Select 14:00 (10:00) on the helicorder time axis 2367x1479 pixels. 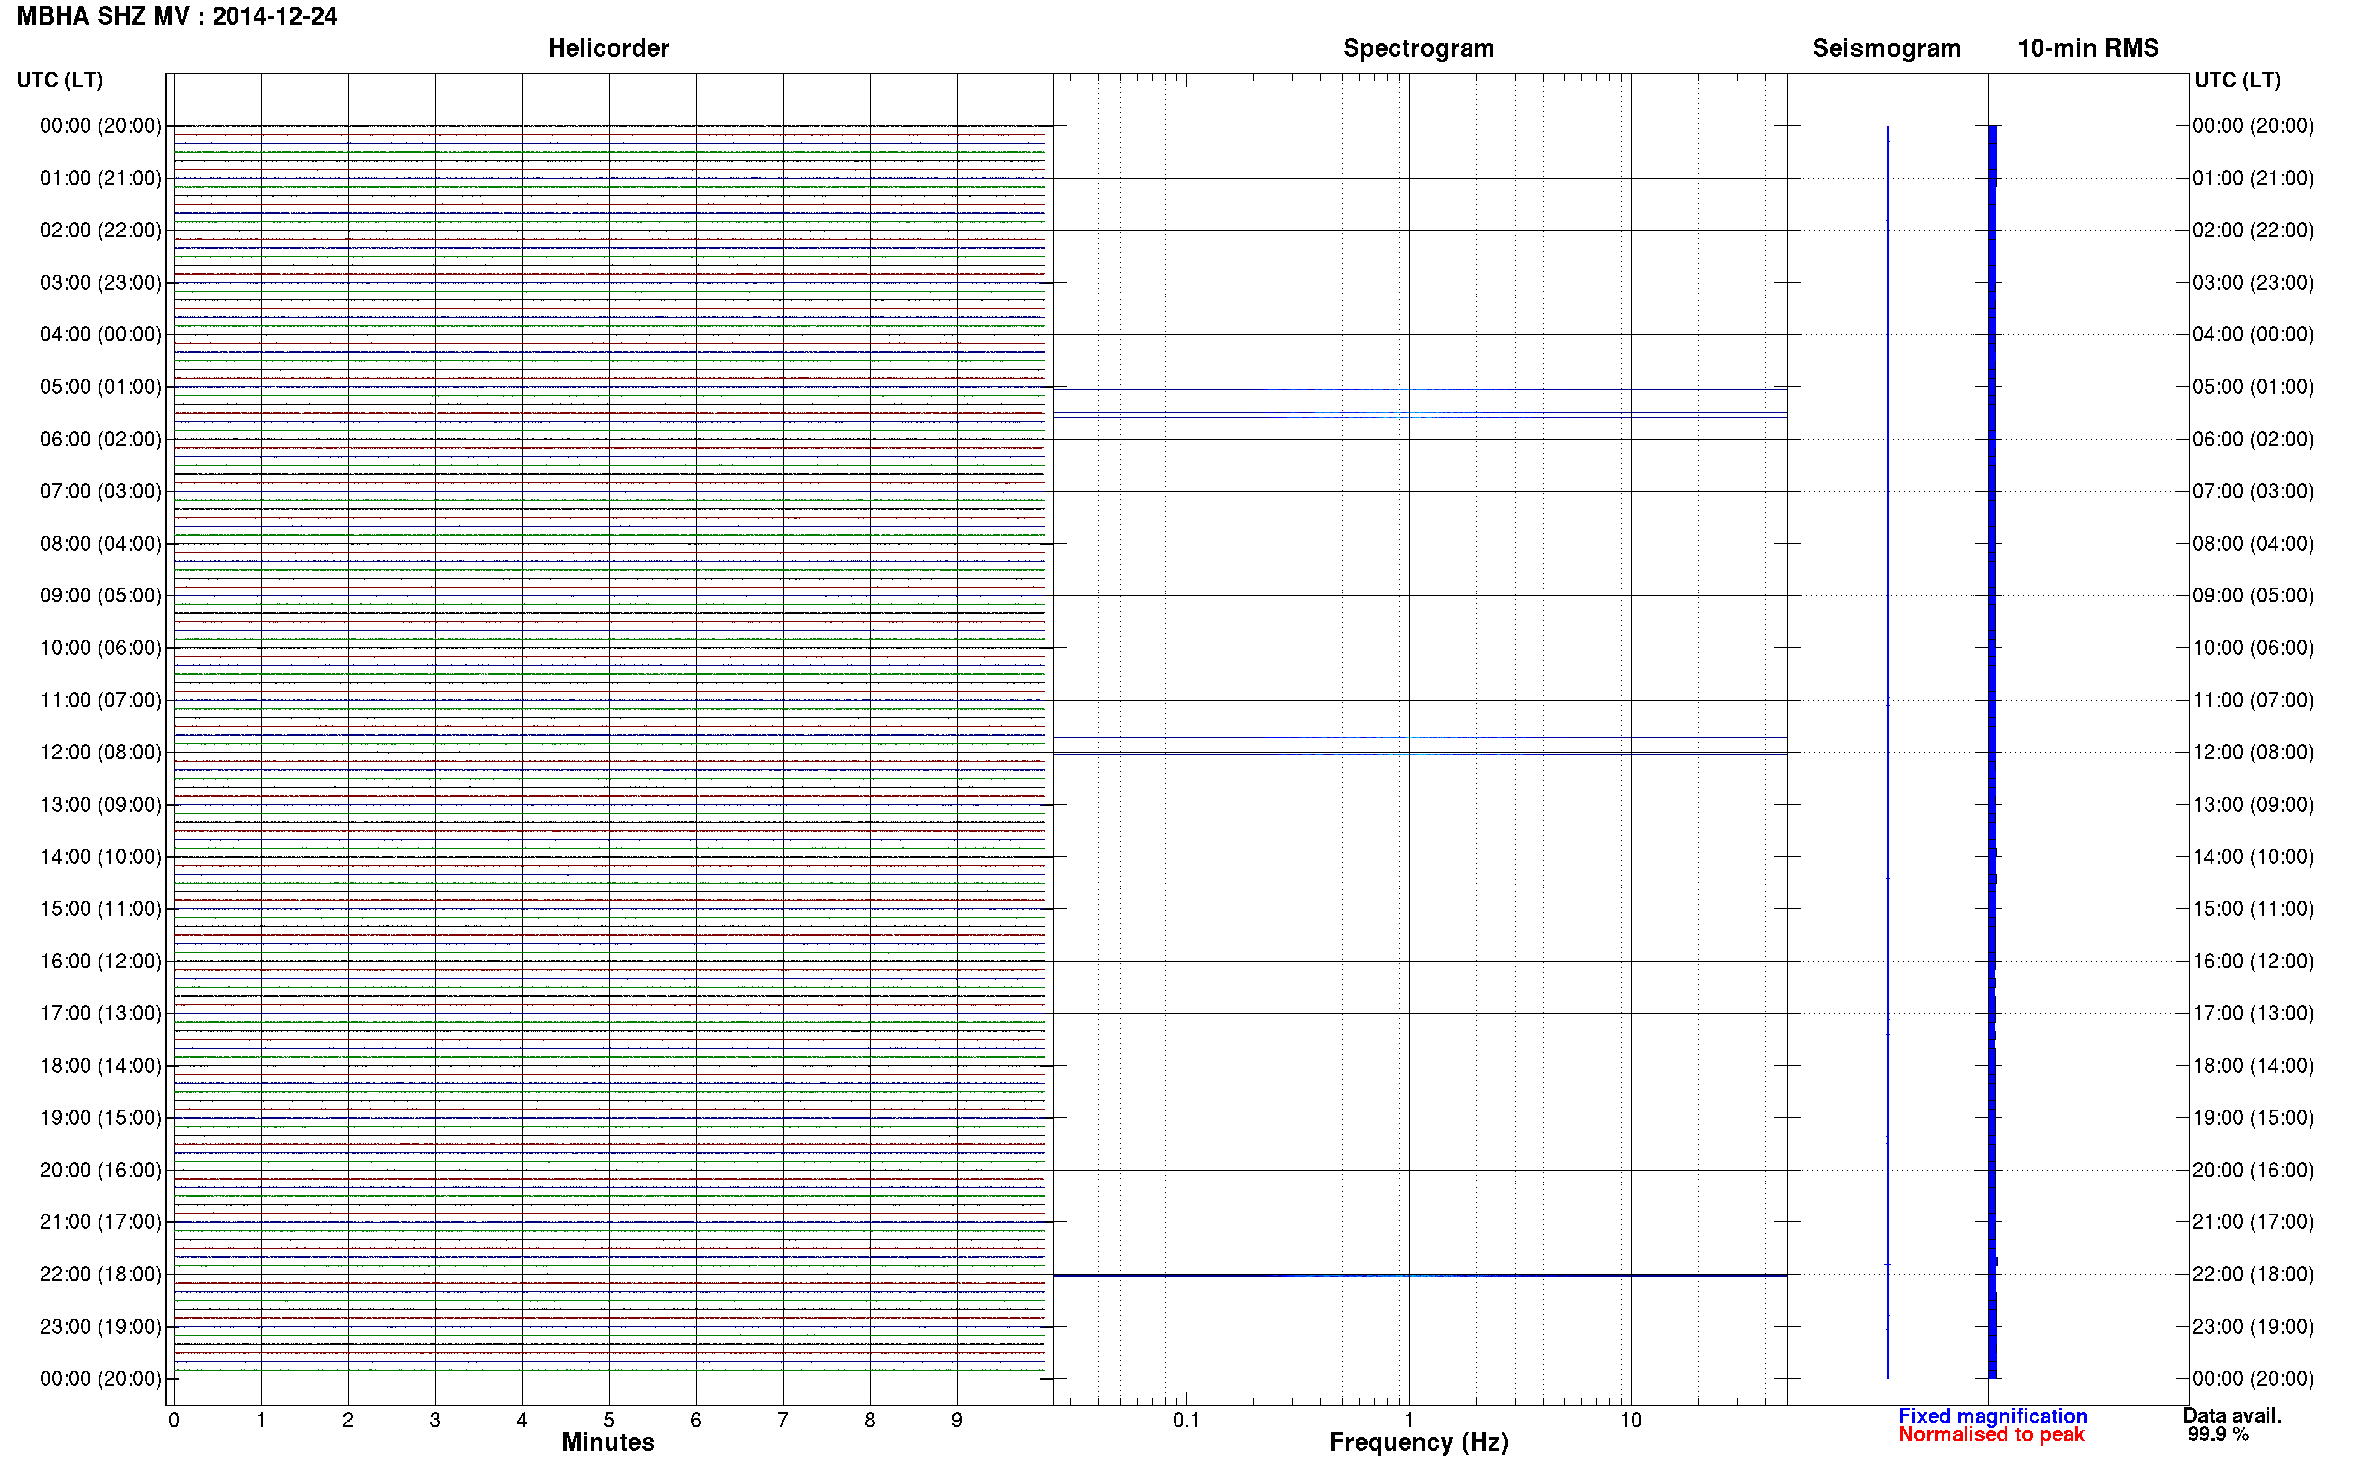click(101, 857)
